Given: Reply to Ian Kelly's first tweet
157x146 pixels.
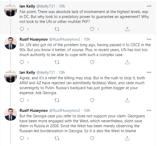Looking at the screenshot, I should [22, 29].
